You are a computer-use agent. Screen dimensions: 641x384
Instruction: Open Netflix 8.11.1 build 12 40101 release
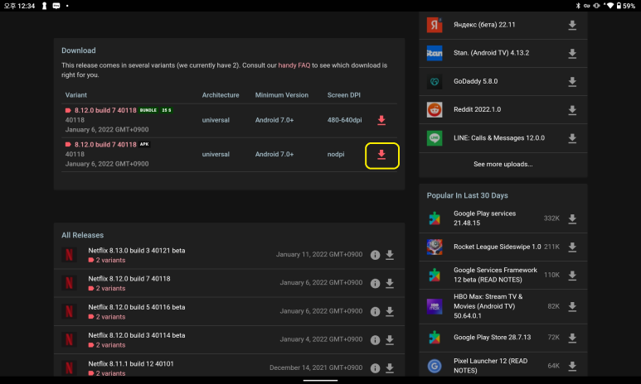click(x=131, y=363)
